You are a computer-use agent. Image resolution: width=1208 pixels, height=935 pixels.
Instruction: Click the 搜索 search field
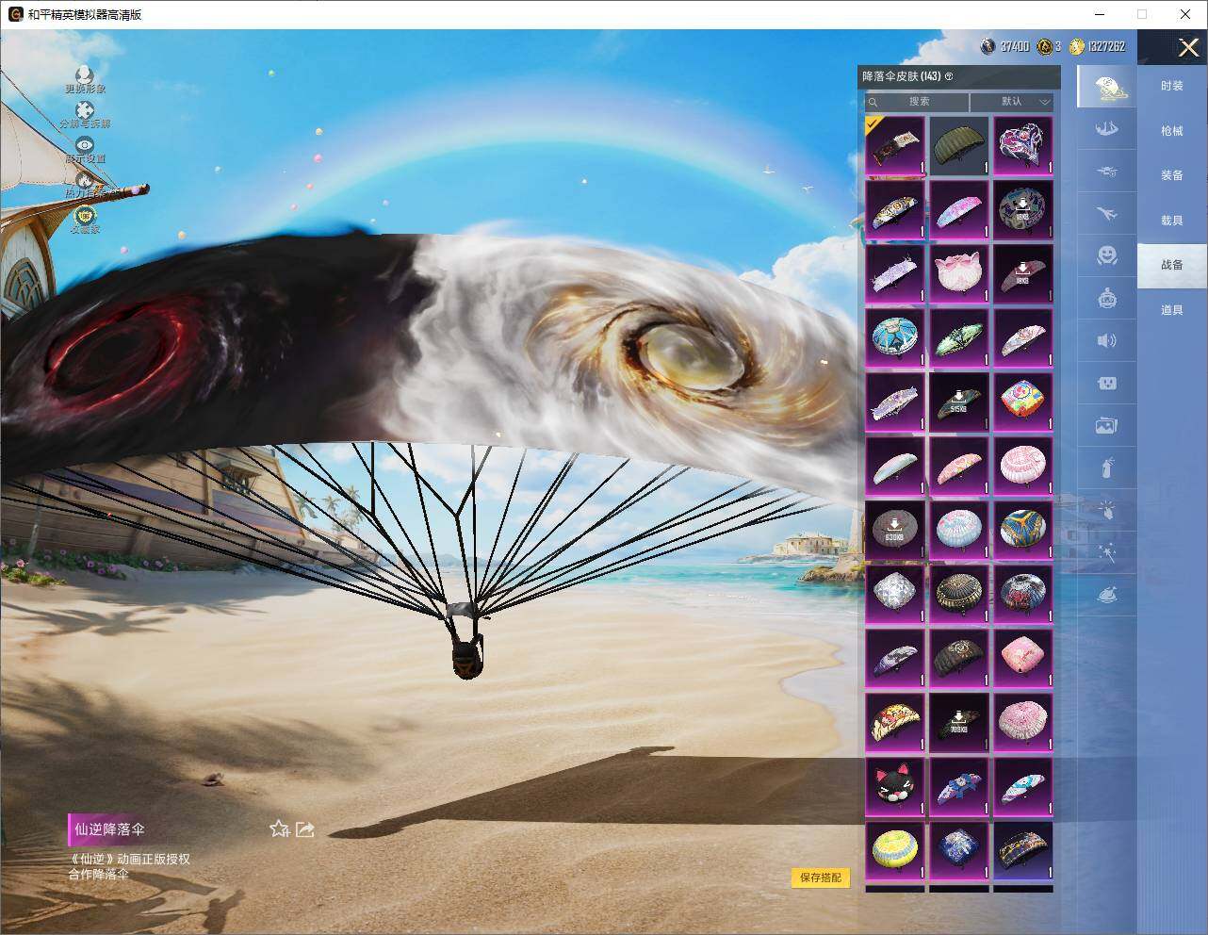(917, 101)
